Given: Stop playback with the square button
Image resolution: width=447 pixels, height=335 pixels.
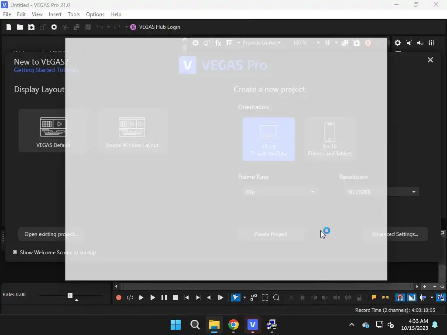Looking at the screenshot, I should click(x=175, y=297).
